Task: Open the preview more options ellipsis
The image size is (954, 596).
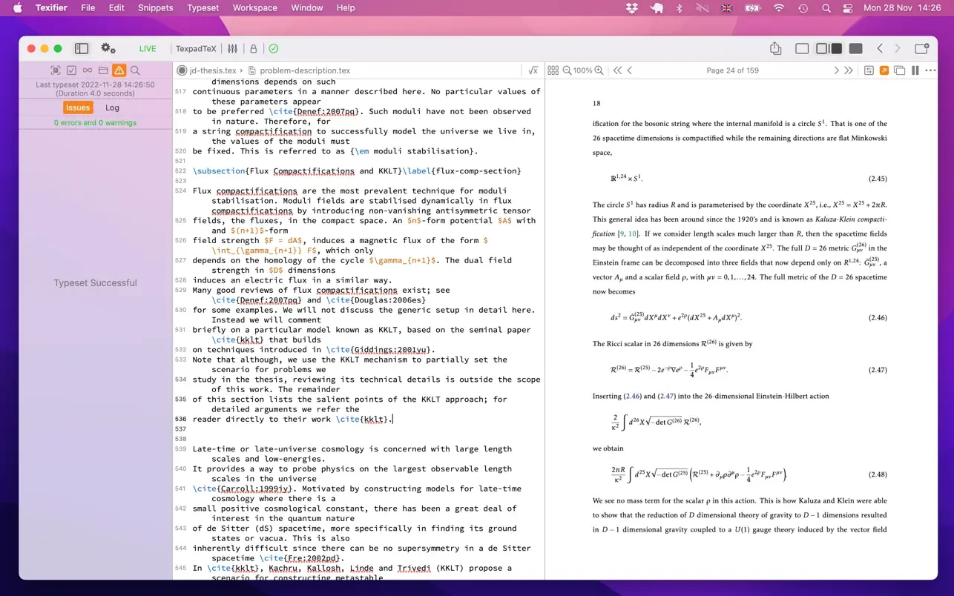Action: (x=930, y=70)
